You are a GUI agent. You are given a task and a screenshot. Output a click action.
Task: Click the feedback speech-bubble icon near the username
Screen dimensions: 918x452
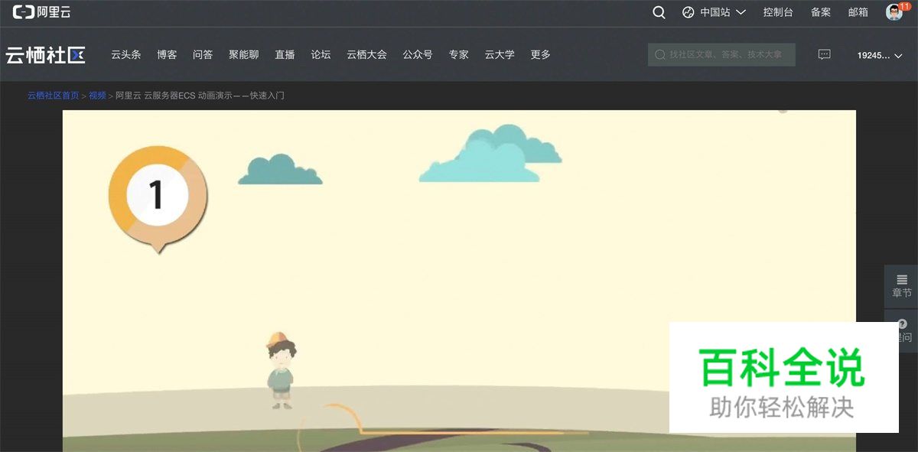(x=824, y=54)
